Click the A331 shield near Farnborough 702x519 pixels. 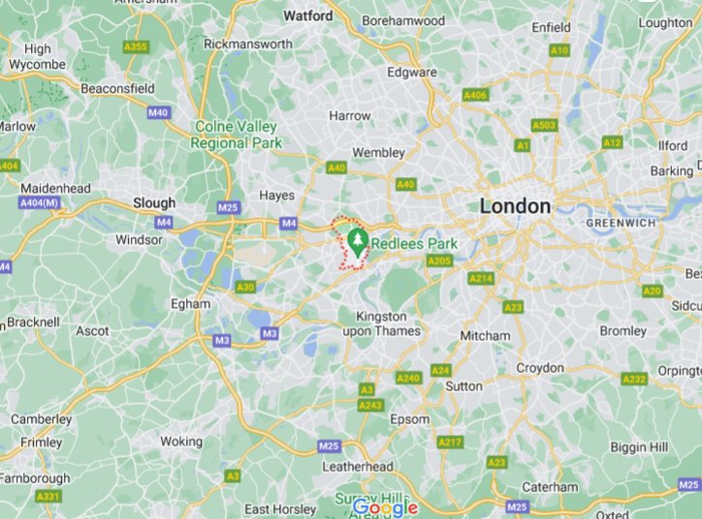48,497
